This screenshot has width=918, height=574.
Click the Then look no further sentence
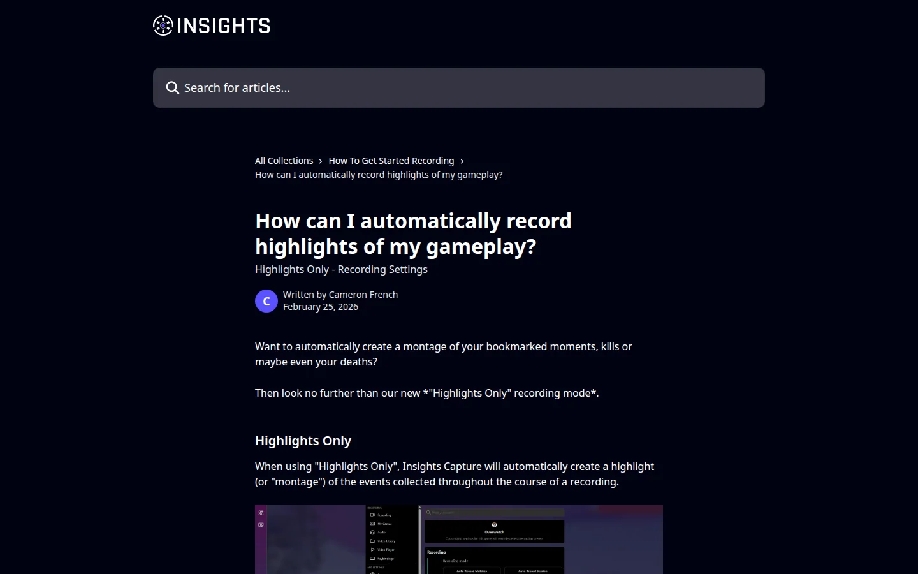(x=427, y=393)
